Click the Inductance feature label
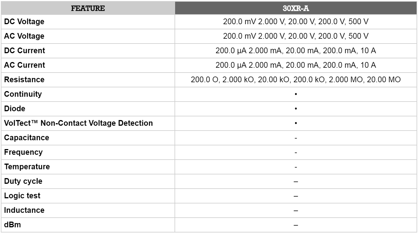Screen dimensions: 418x233 pos(24,210)
